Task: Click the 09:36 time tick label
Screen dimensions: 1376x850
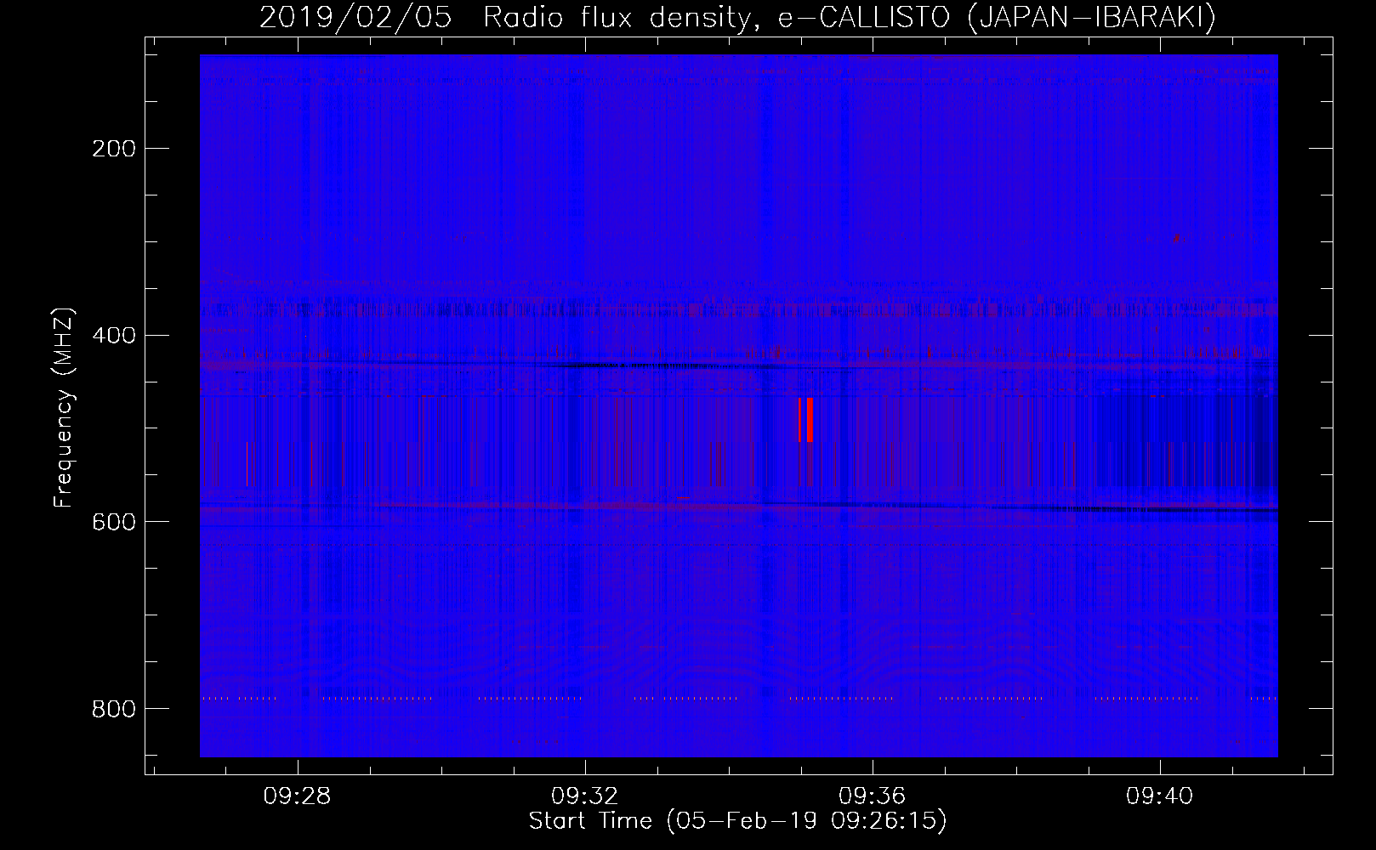Action: [x=872, y=796]
